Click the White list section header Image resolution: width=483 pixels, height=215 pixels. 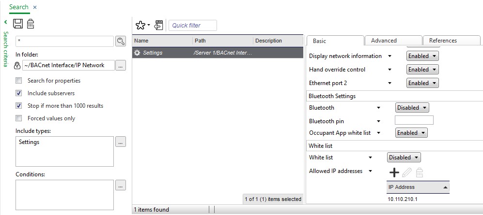[x=395, y=146]
